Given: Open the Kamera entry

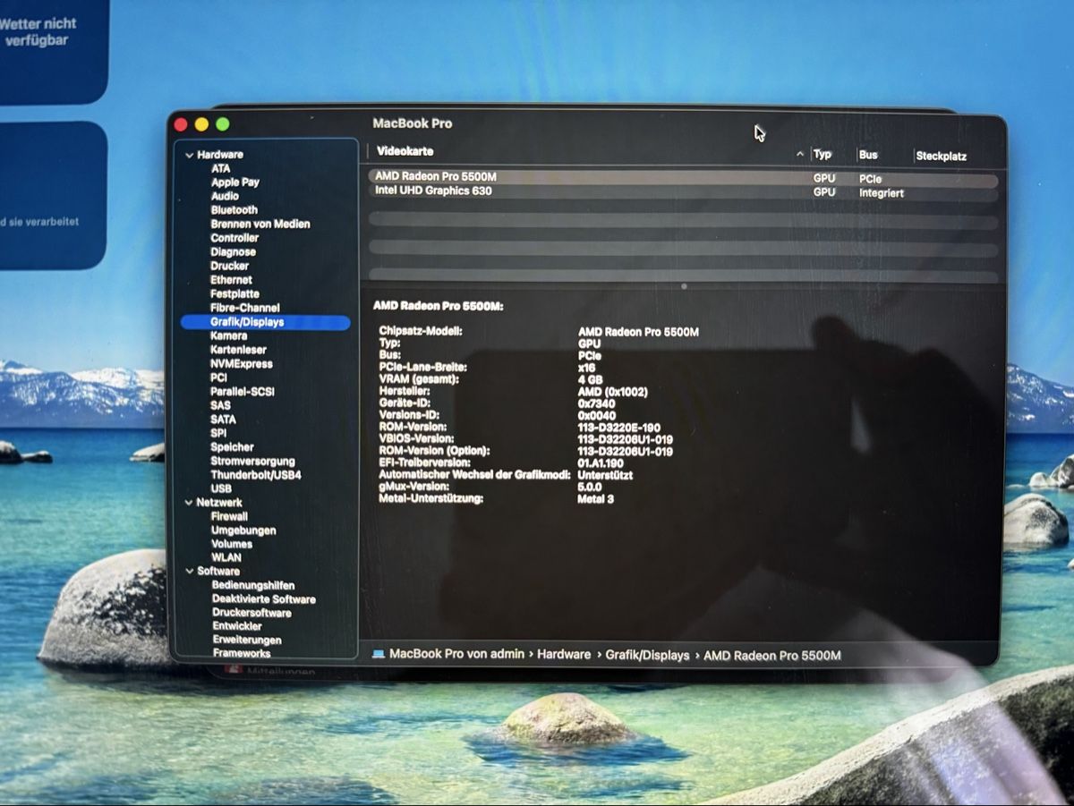Looking at the screenshot, I should (x=228, y=336).
